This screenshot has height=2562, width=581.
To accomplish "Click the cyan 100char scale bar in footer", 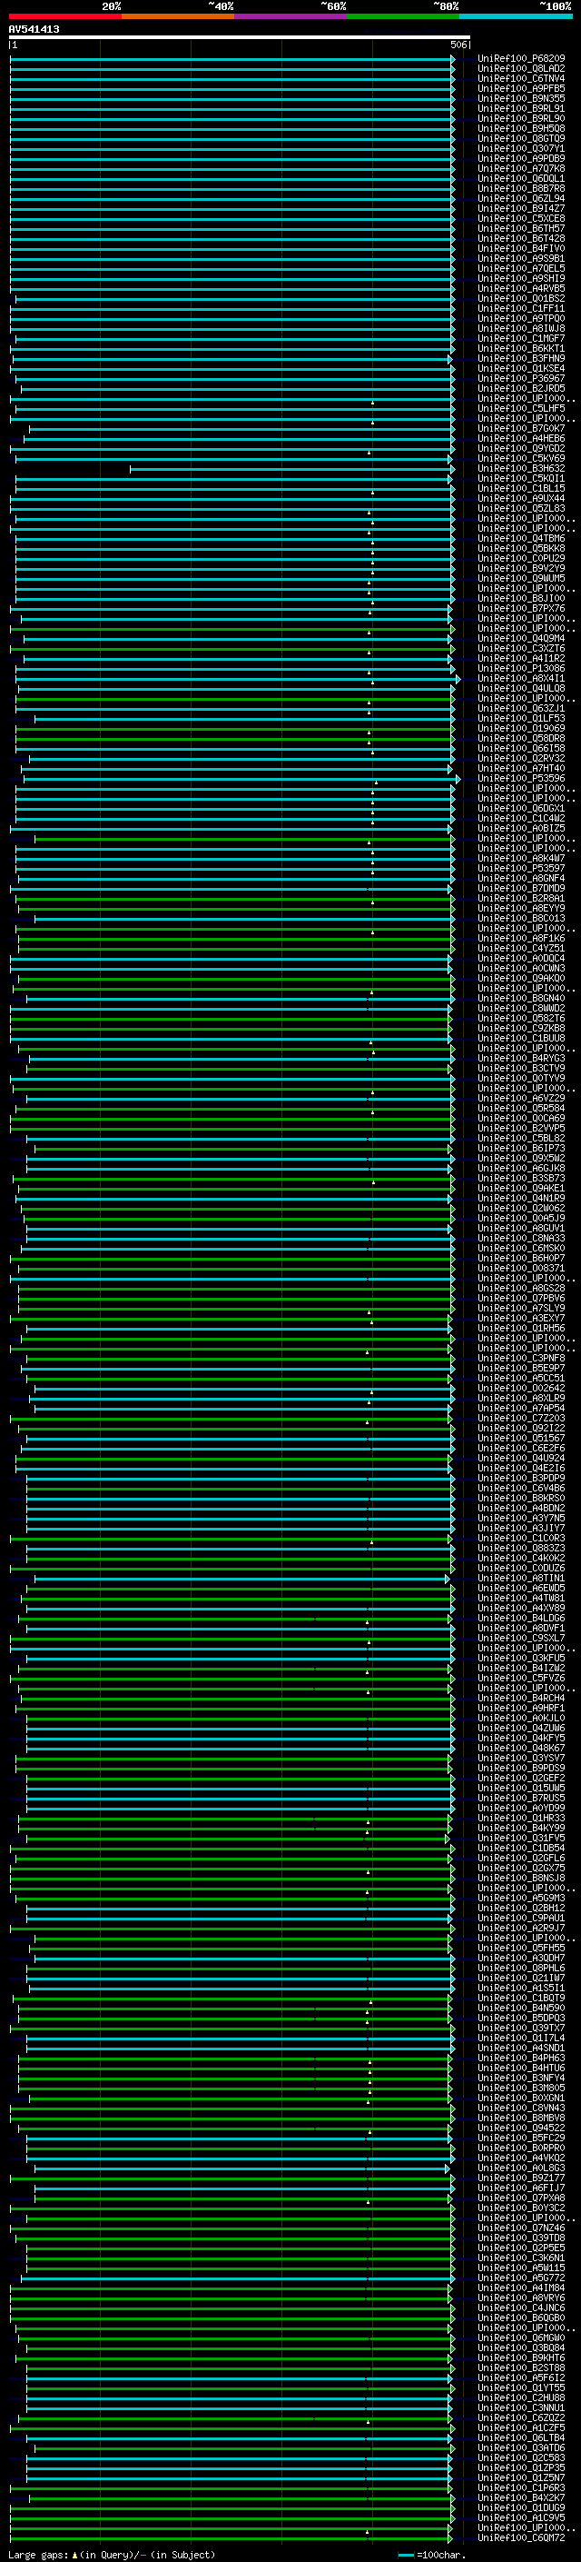I will [x=405, y=2554].
